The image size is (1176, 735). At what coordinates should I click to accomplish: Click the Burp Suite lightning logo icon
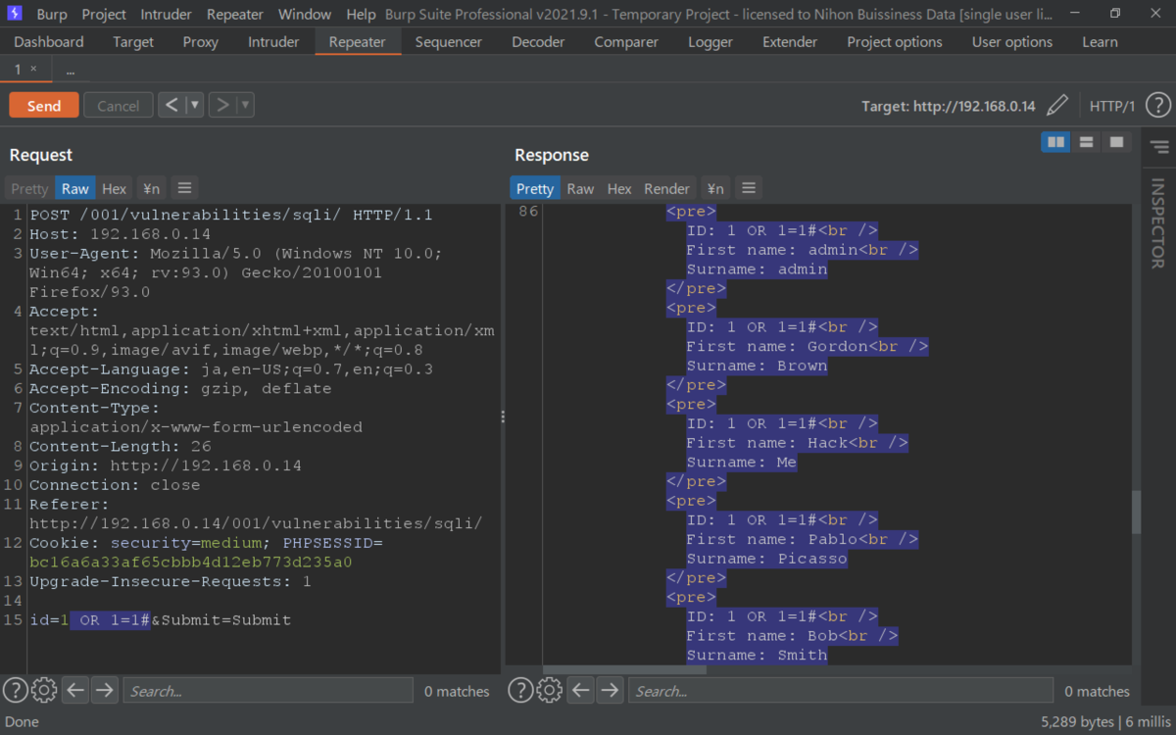coord(15,14)
